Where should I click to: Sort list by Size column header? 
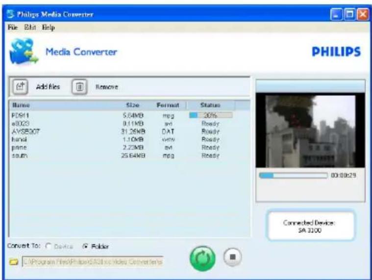[x=133, y=105]
